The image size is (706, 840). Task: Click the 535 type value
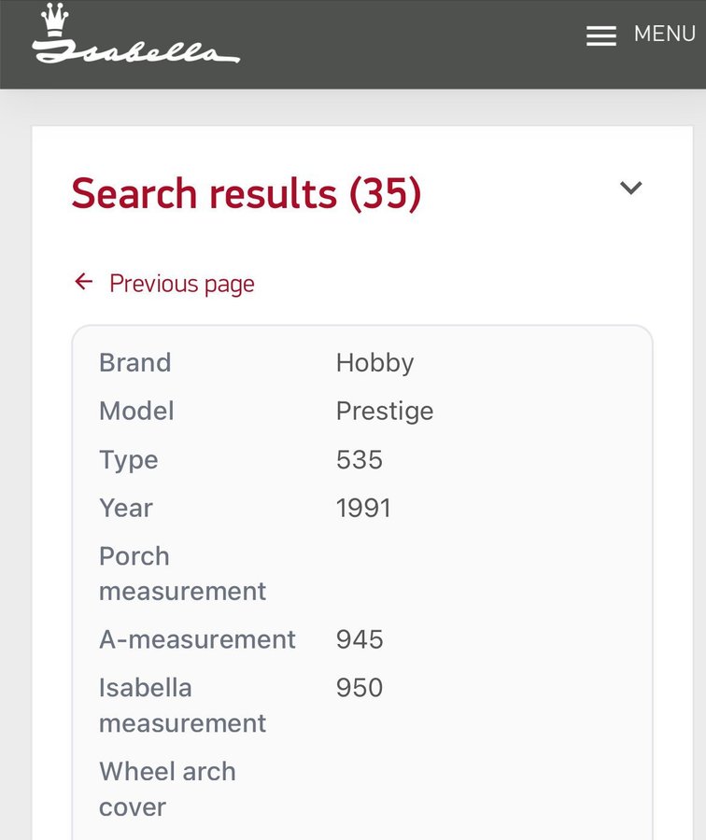360,460
